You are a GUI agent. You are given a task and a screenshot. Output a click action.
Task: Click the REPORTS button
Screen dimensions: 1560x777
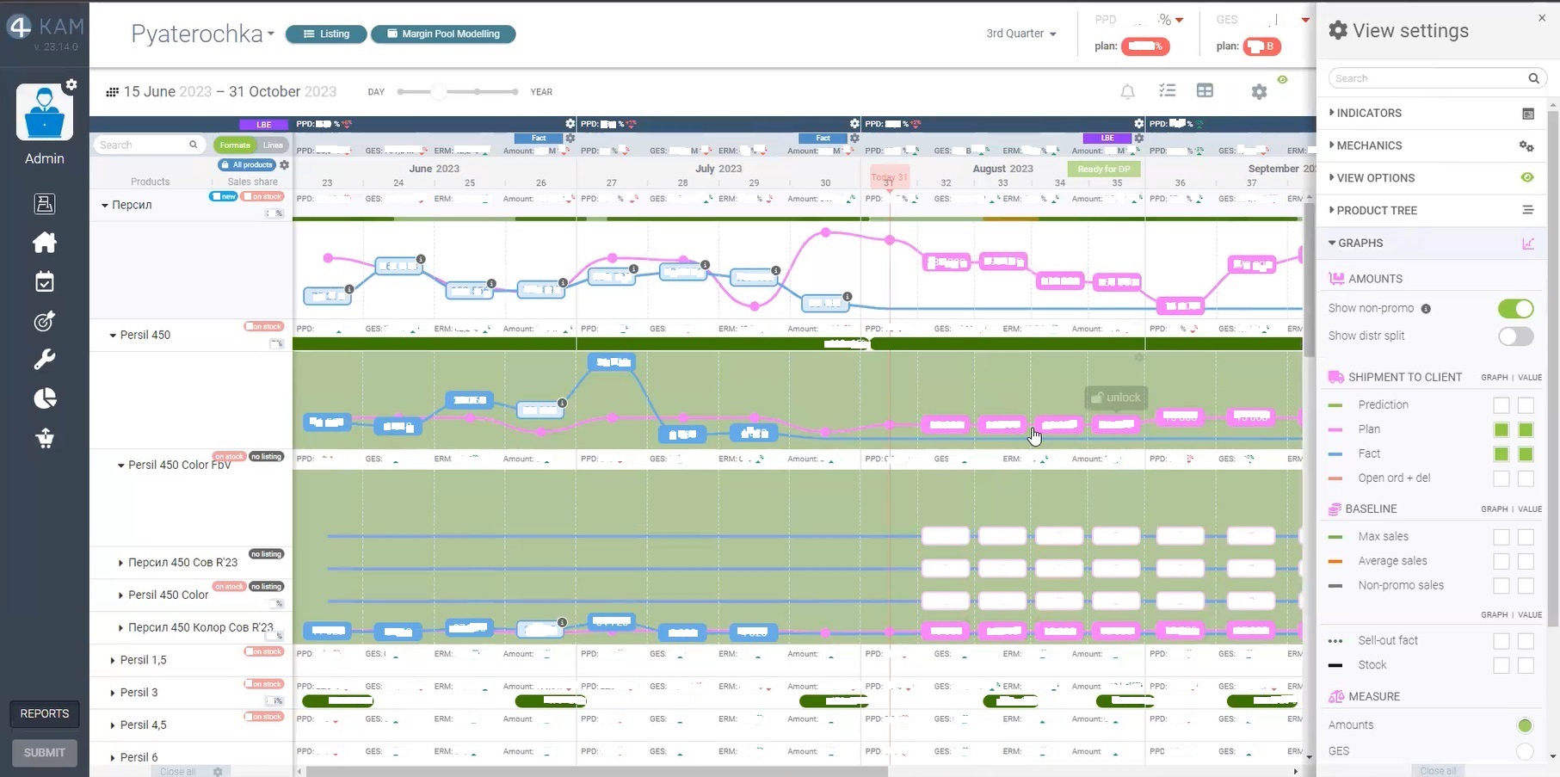click(45, 714)
